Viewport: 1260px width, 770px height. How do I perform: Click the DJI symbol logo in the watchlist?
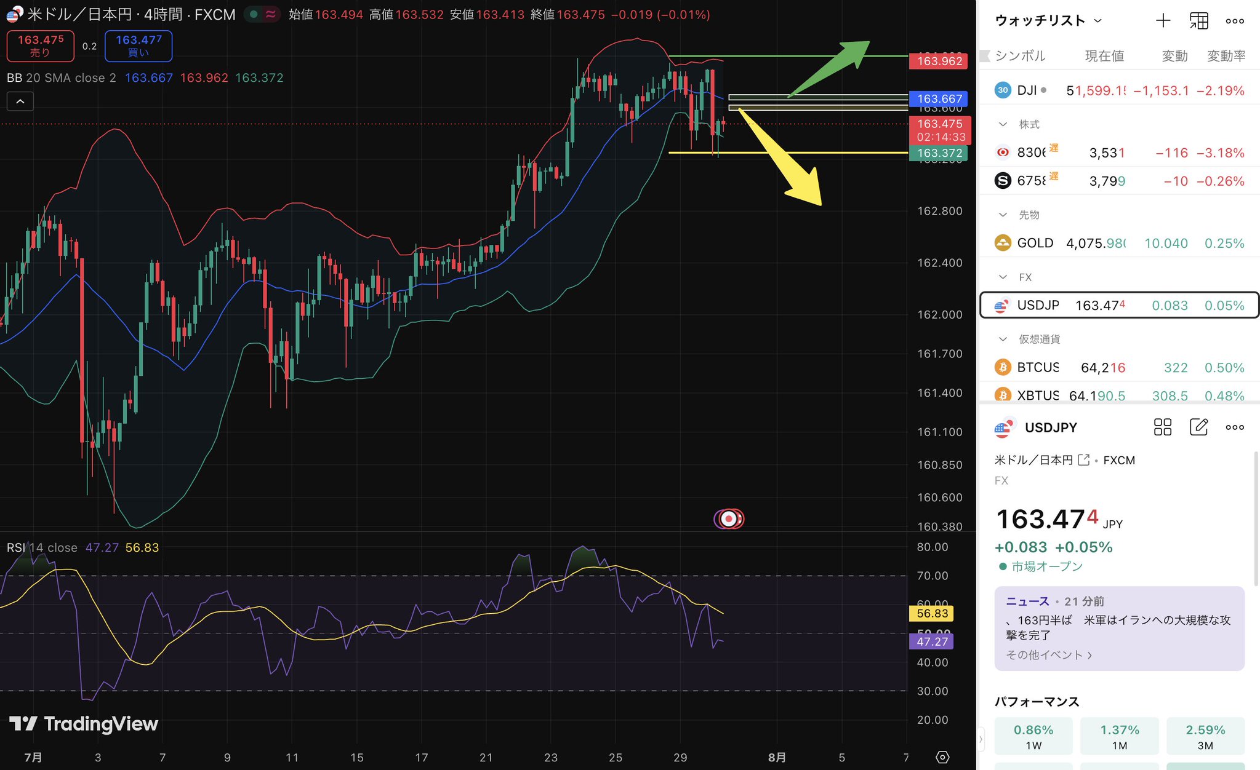(x=1003, y=90)
